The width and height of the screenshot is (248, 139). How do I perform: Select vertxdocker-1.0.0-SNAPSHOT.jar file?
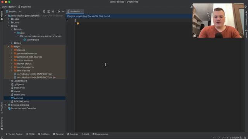tap(34, 74)
